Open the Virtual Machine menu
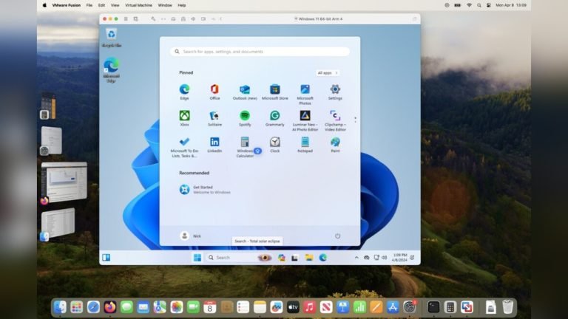This screenshot has width=568, height=319. [138, 5]
